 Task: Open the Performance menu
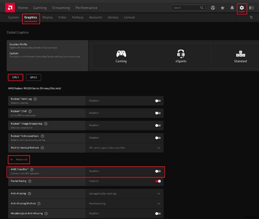pyautogui.click(x=86, y=7)
